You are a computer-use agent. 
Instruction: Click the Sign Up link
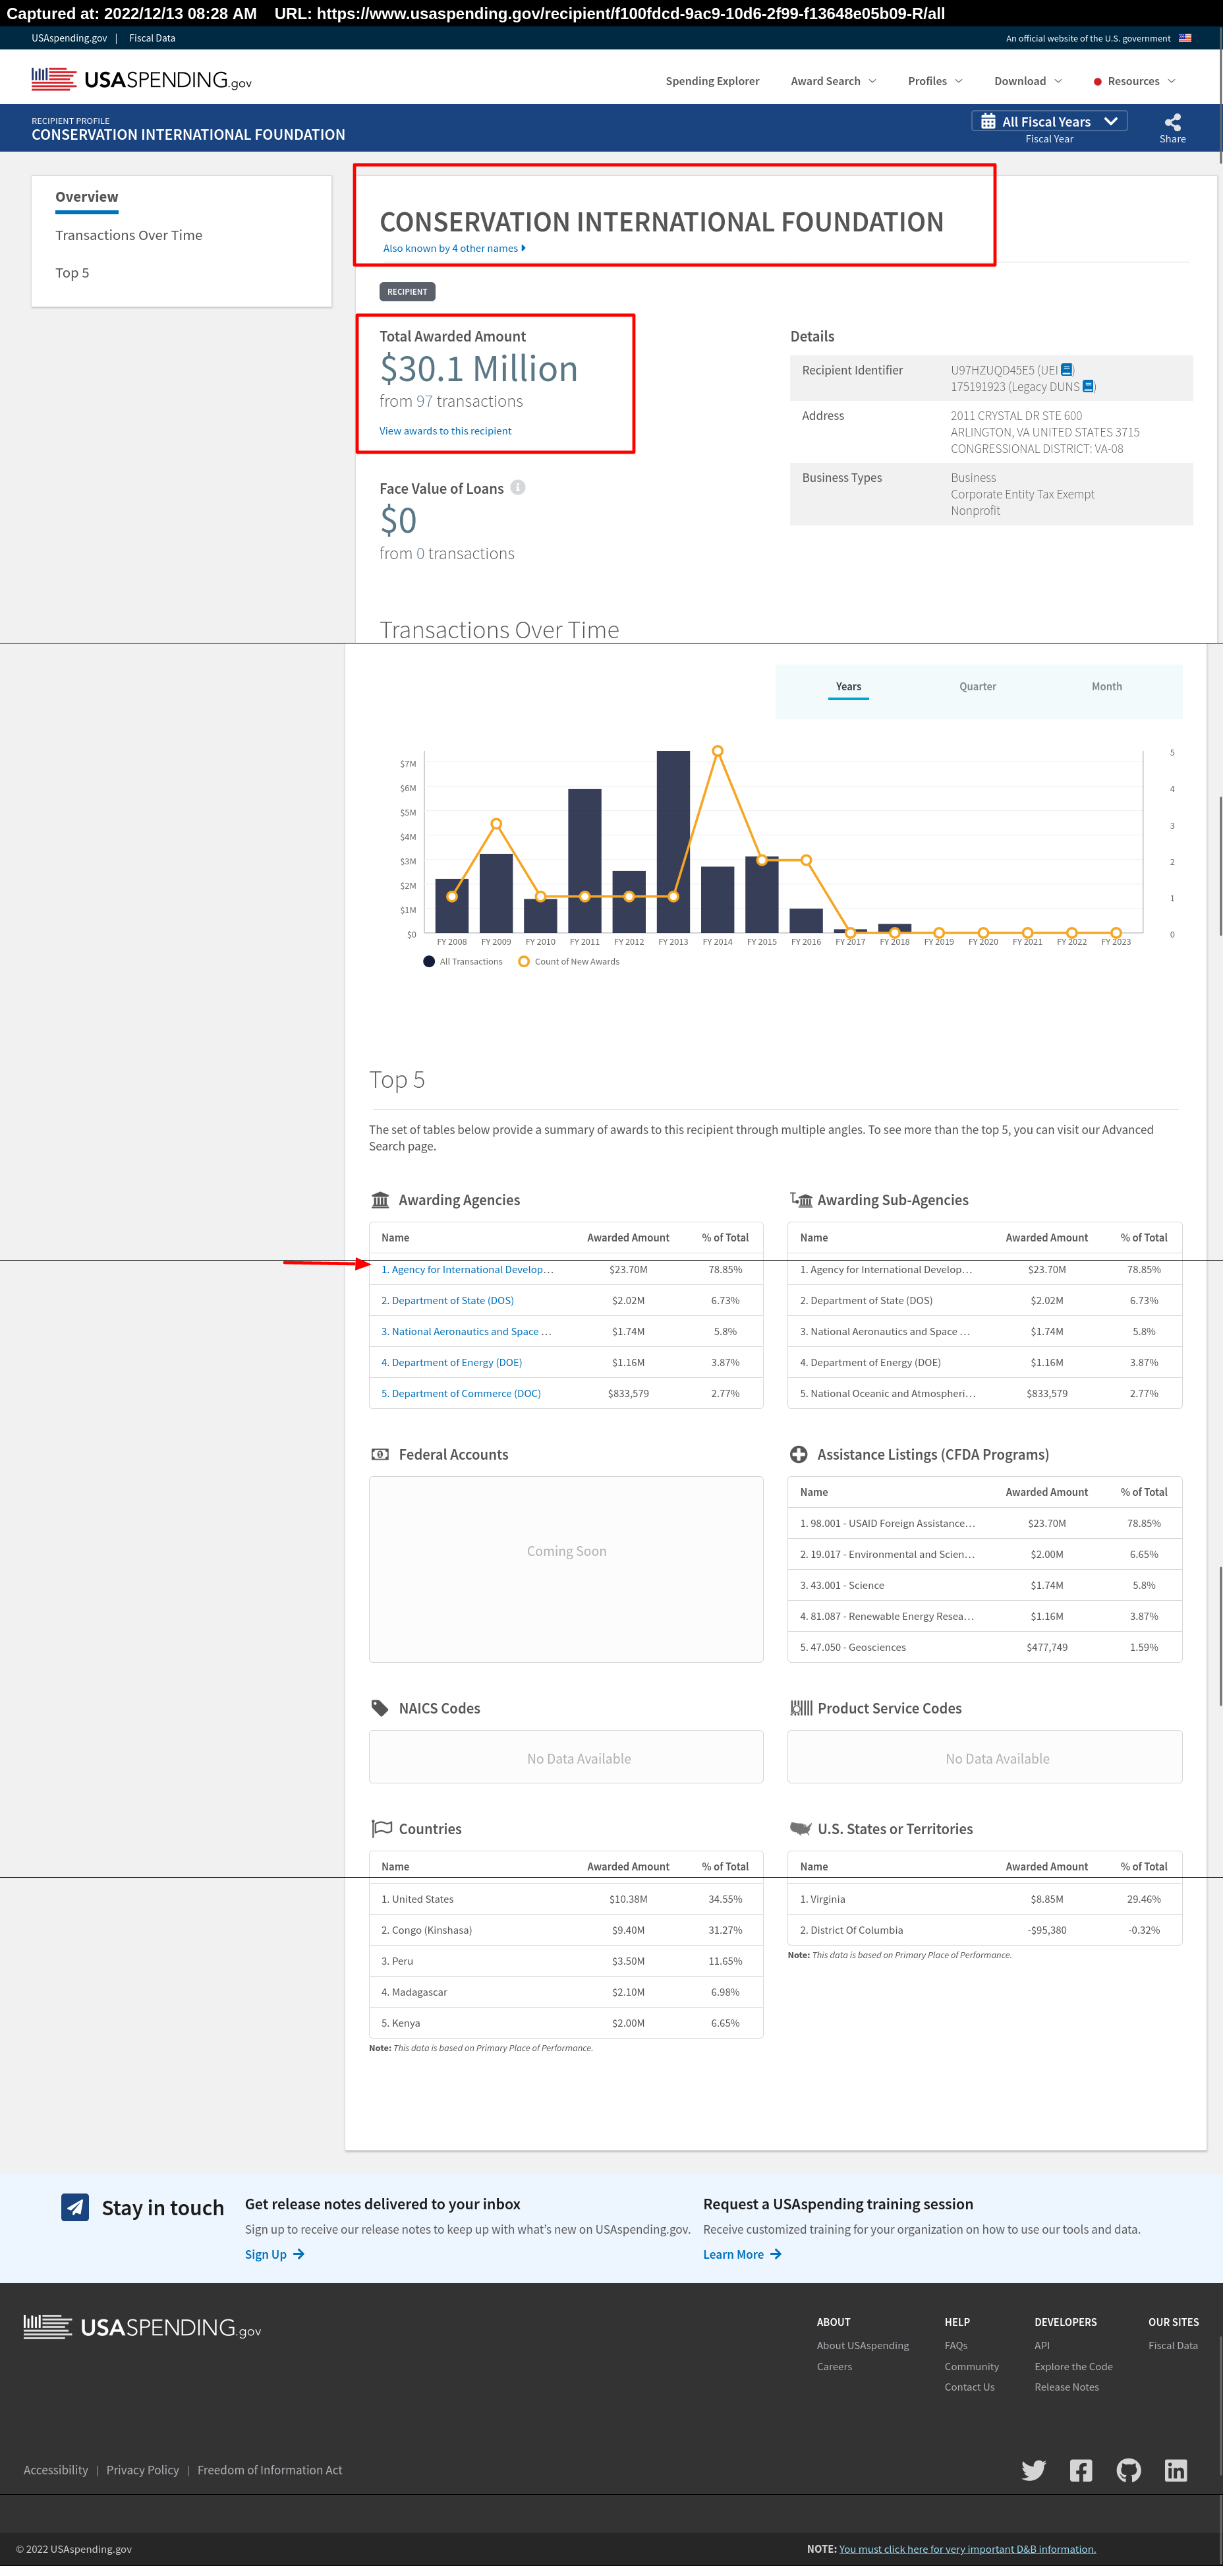coord(275,2254)
